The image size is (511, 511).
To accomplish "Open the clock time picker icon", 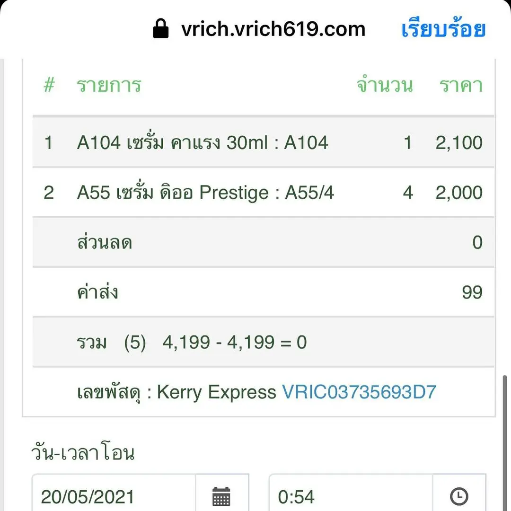I will click(x=458, y=496).
